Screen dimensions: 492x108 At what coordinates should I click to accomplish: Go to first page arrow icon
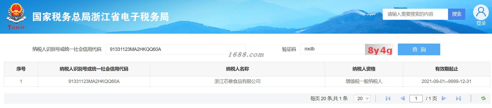[x=388, y=98]
